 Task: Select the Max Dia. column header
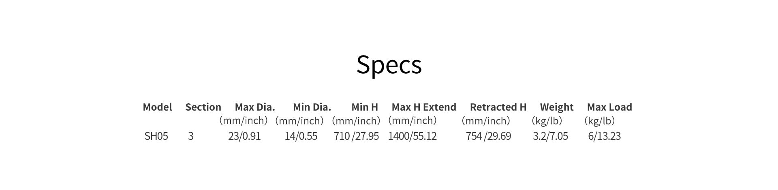[255, 107]
